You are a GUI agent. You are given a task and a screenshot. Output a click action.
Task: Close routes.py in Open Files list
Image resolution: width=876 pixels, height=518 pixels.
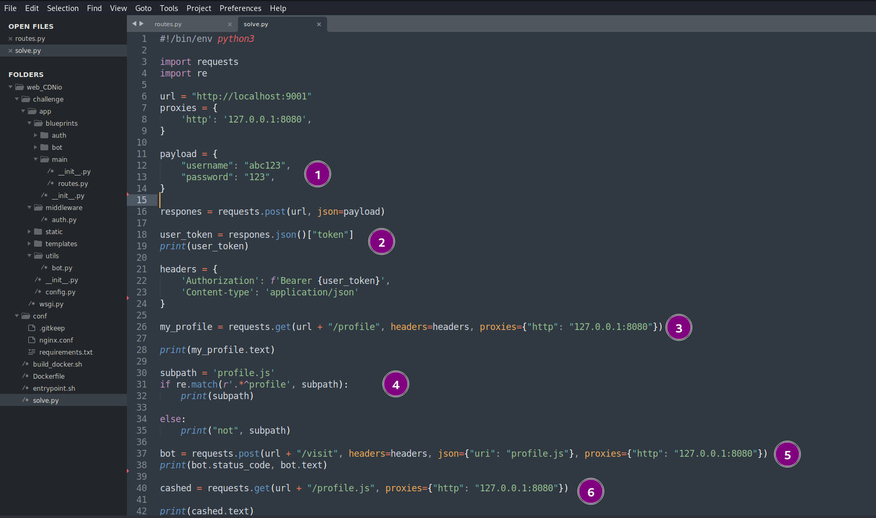click(10, 39)
